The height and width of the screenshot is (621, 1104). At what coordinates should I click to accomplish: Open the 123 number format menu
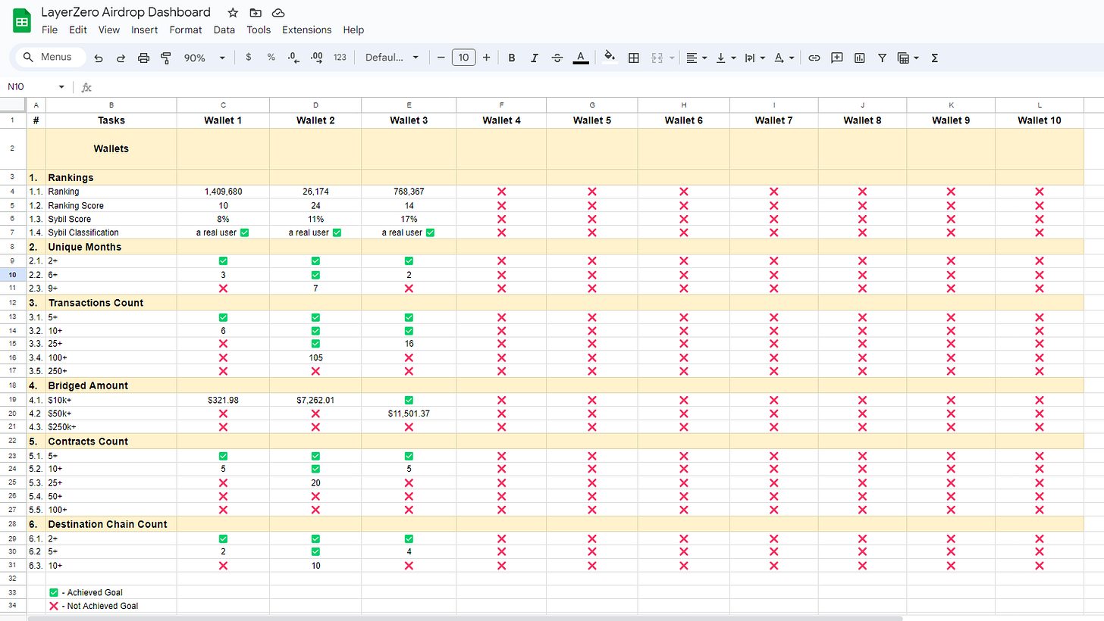click(340, 58)
